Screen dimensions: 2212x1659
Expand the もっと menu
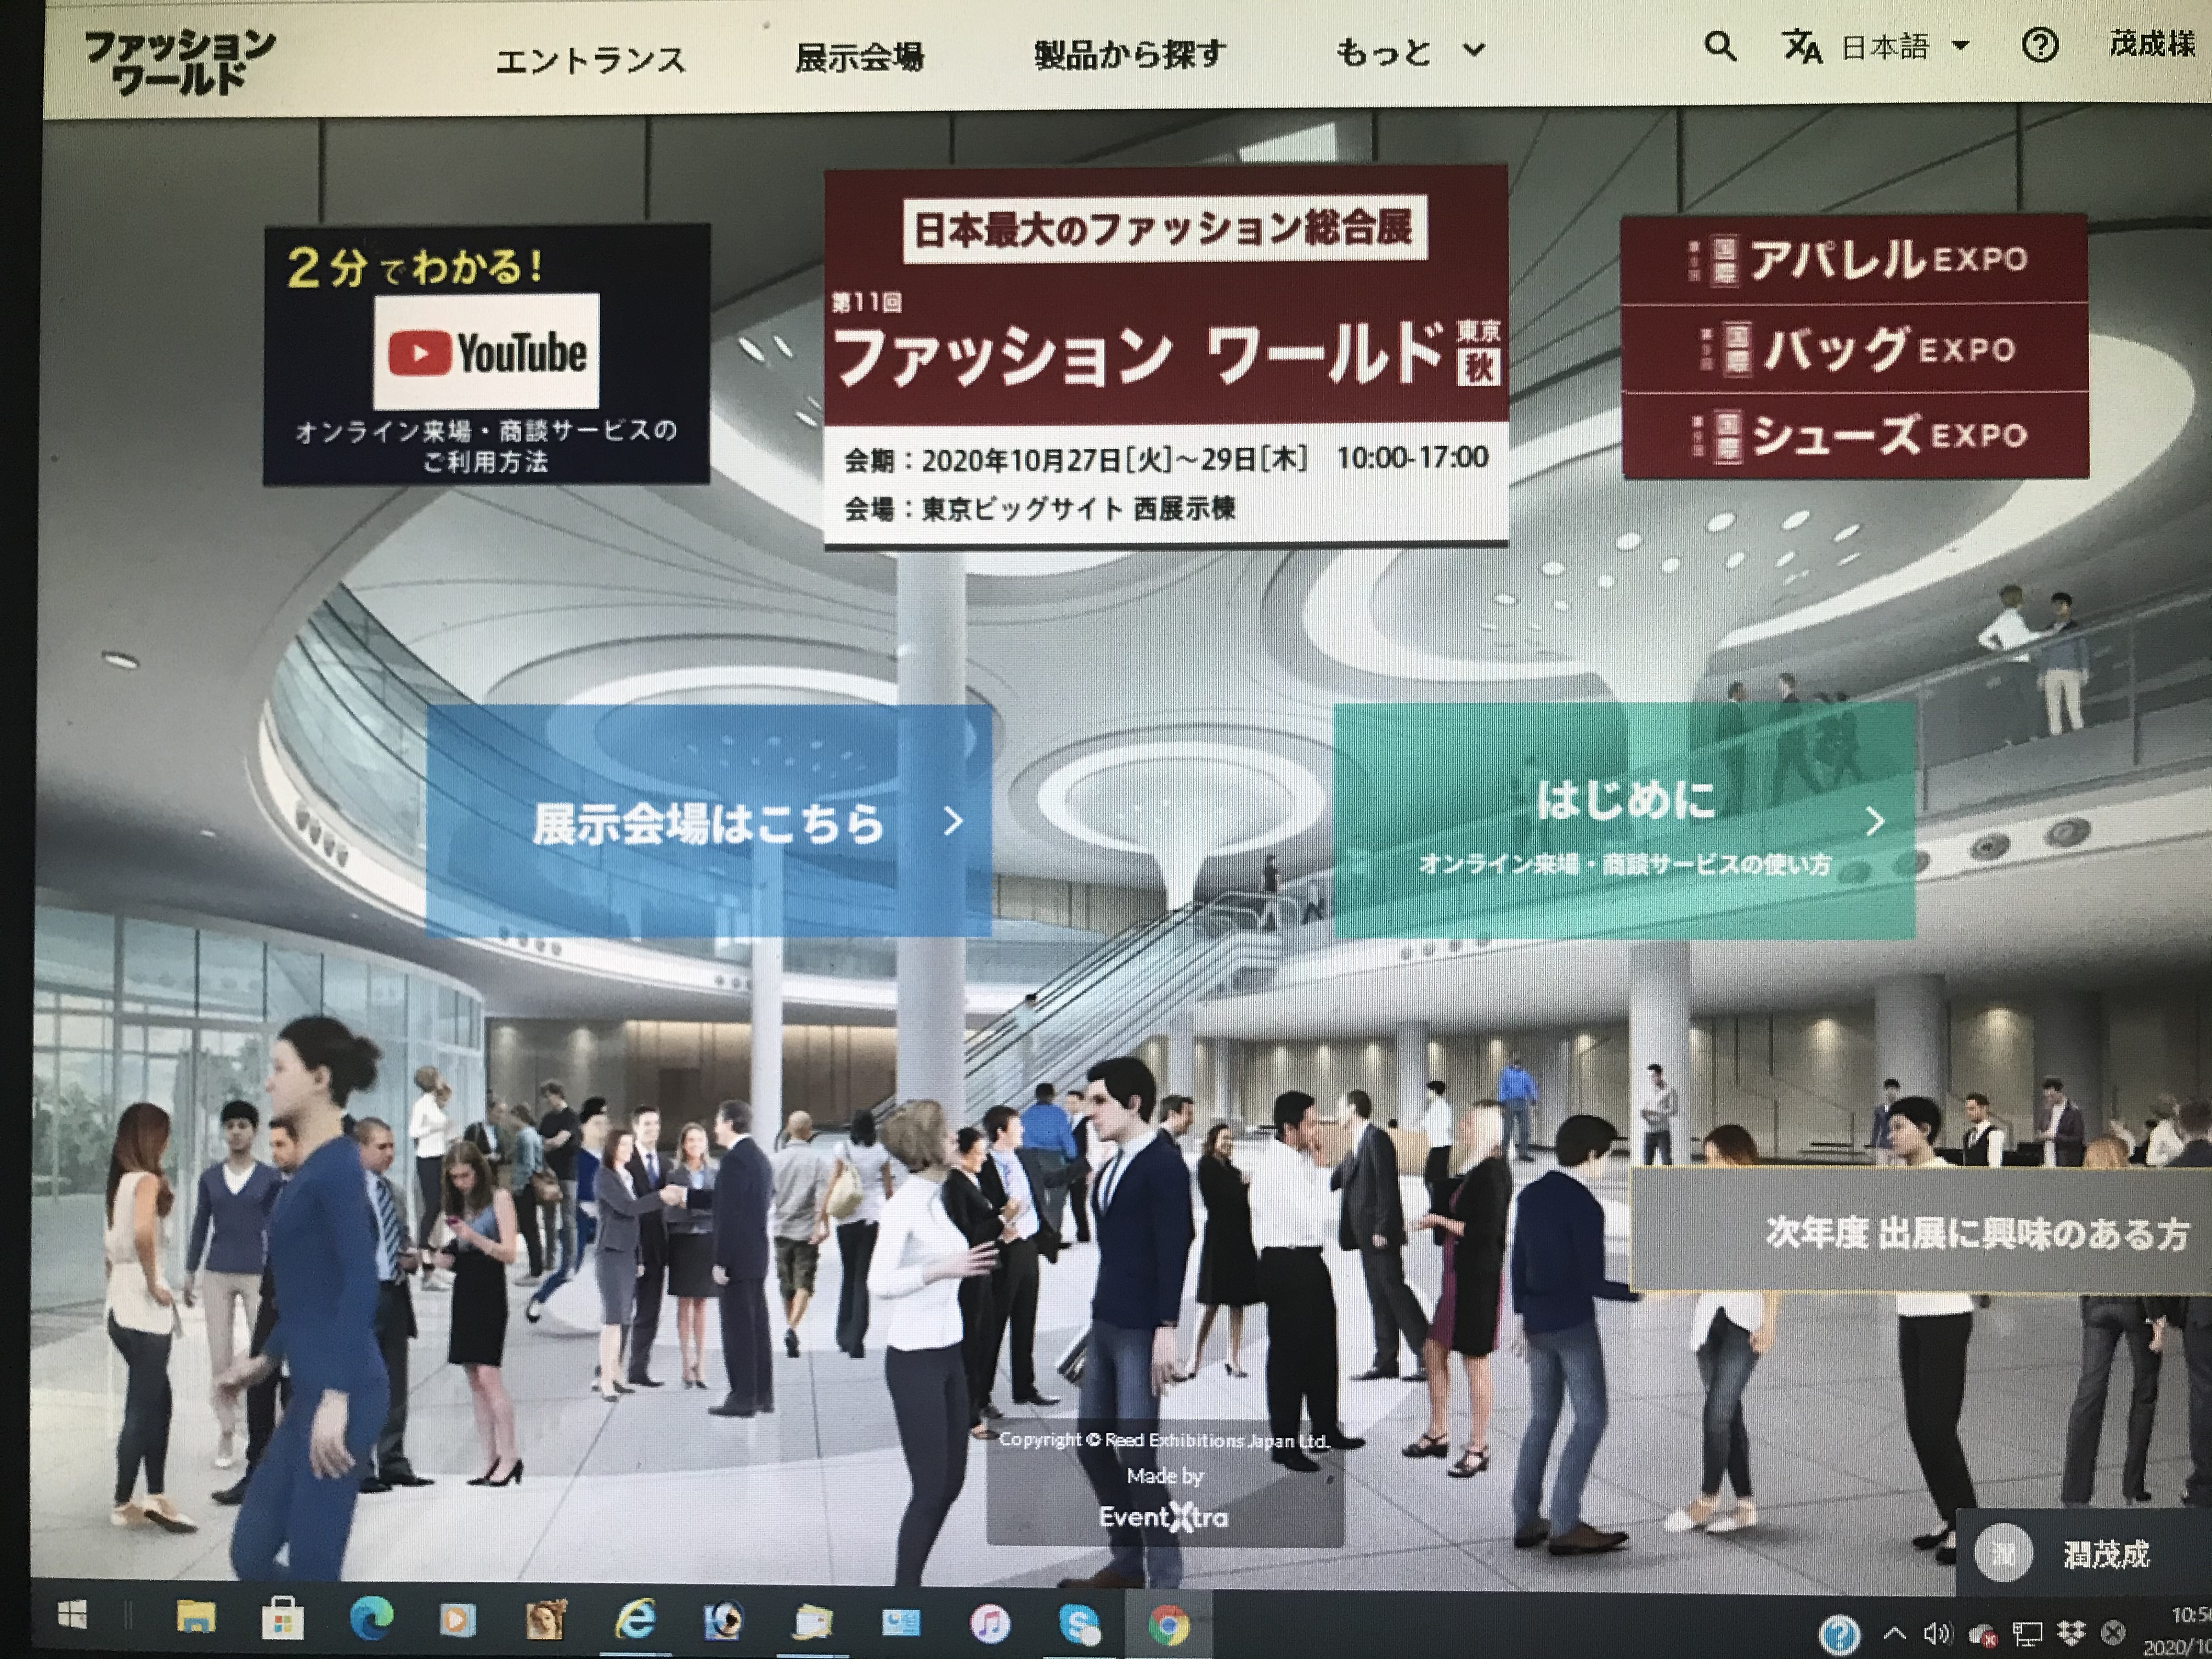tap(1410, 51)
